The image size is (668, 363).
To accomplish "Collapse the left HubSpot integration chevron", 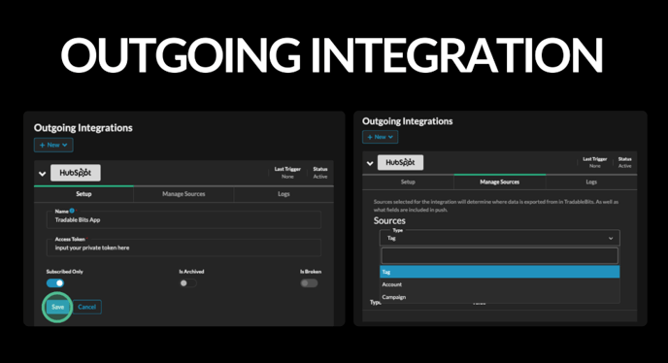I will coord(42,174).
